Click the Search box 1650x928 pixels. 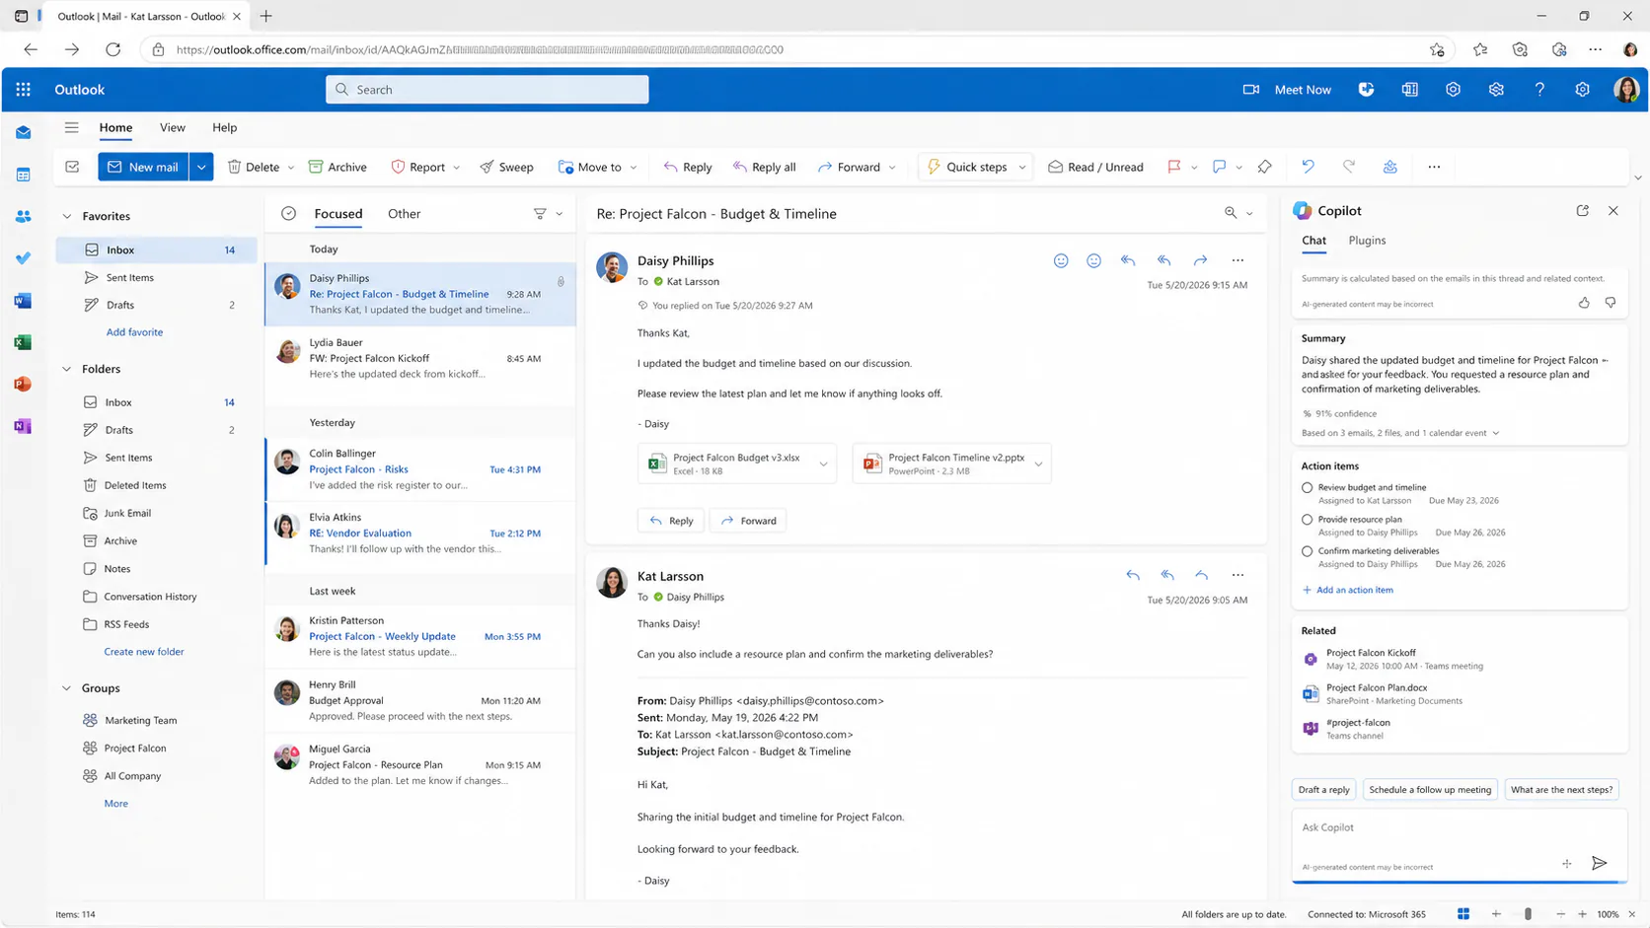pyautogui.click(x=487, y=90)
